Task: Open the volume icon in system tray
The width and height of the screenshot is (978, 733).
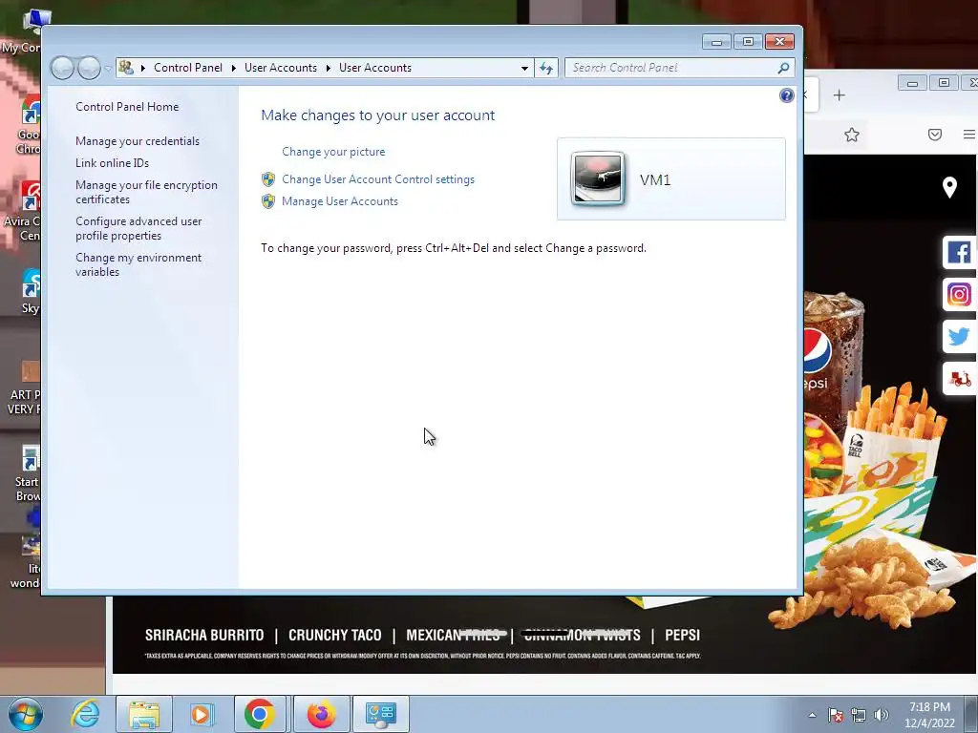Action: tap(881, 715)
